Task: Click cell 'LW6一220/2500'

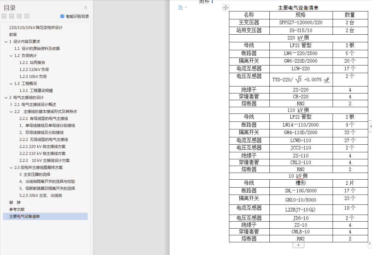Action: coord(301,53)
